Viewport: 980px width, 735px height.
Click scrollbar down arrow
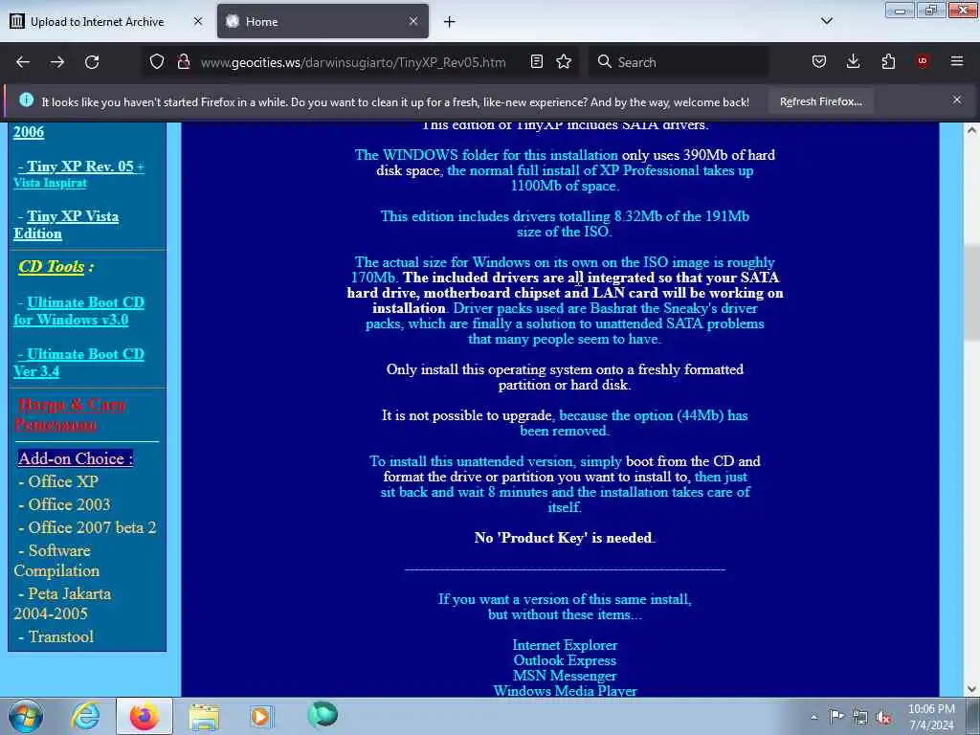(x=972, y=689)
